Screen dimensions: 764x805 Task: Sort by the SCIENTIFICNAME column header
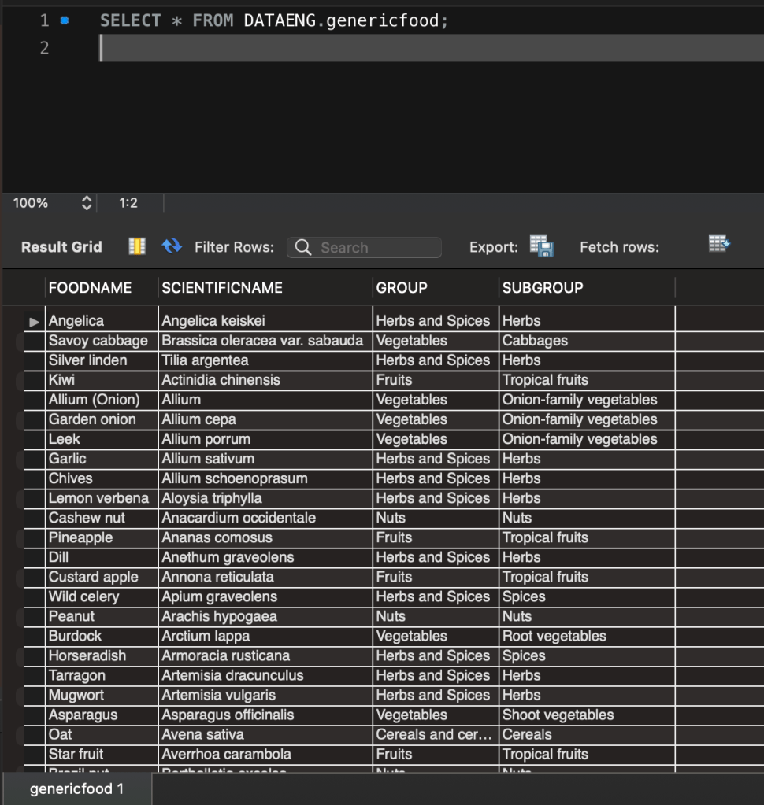pos(222,288)
